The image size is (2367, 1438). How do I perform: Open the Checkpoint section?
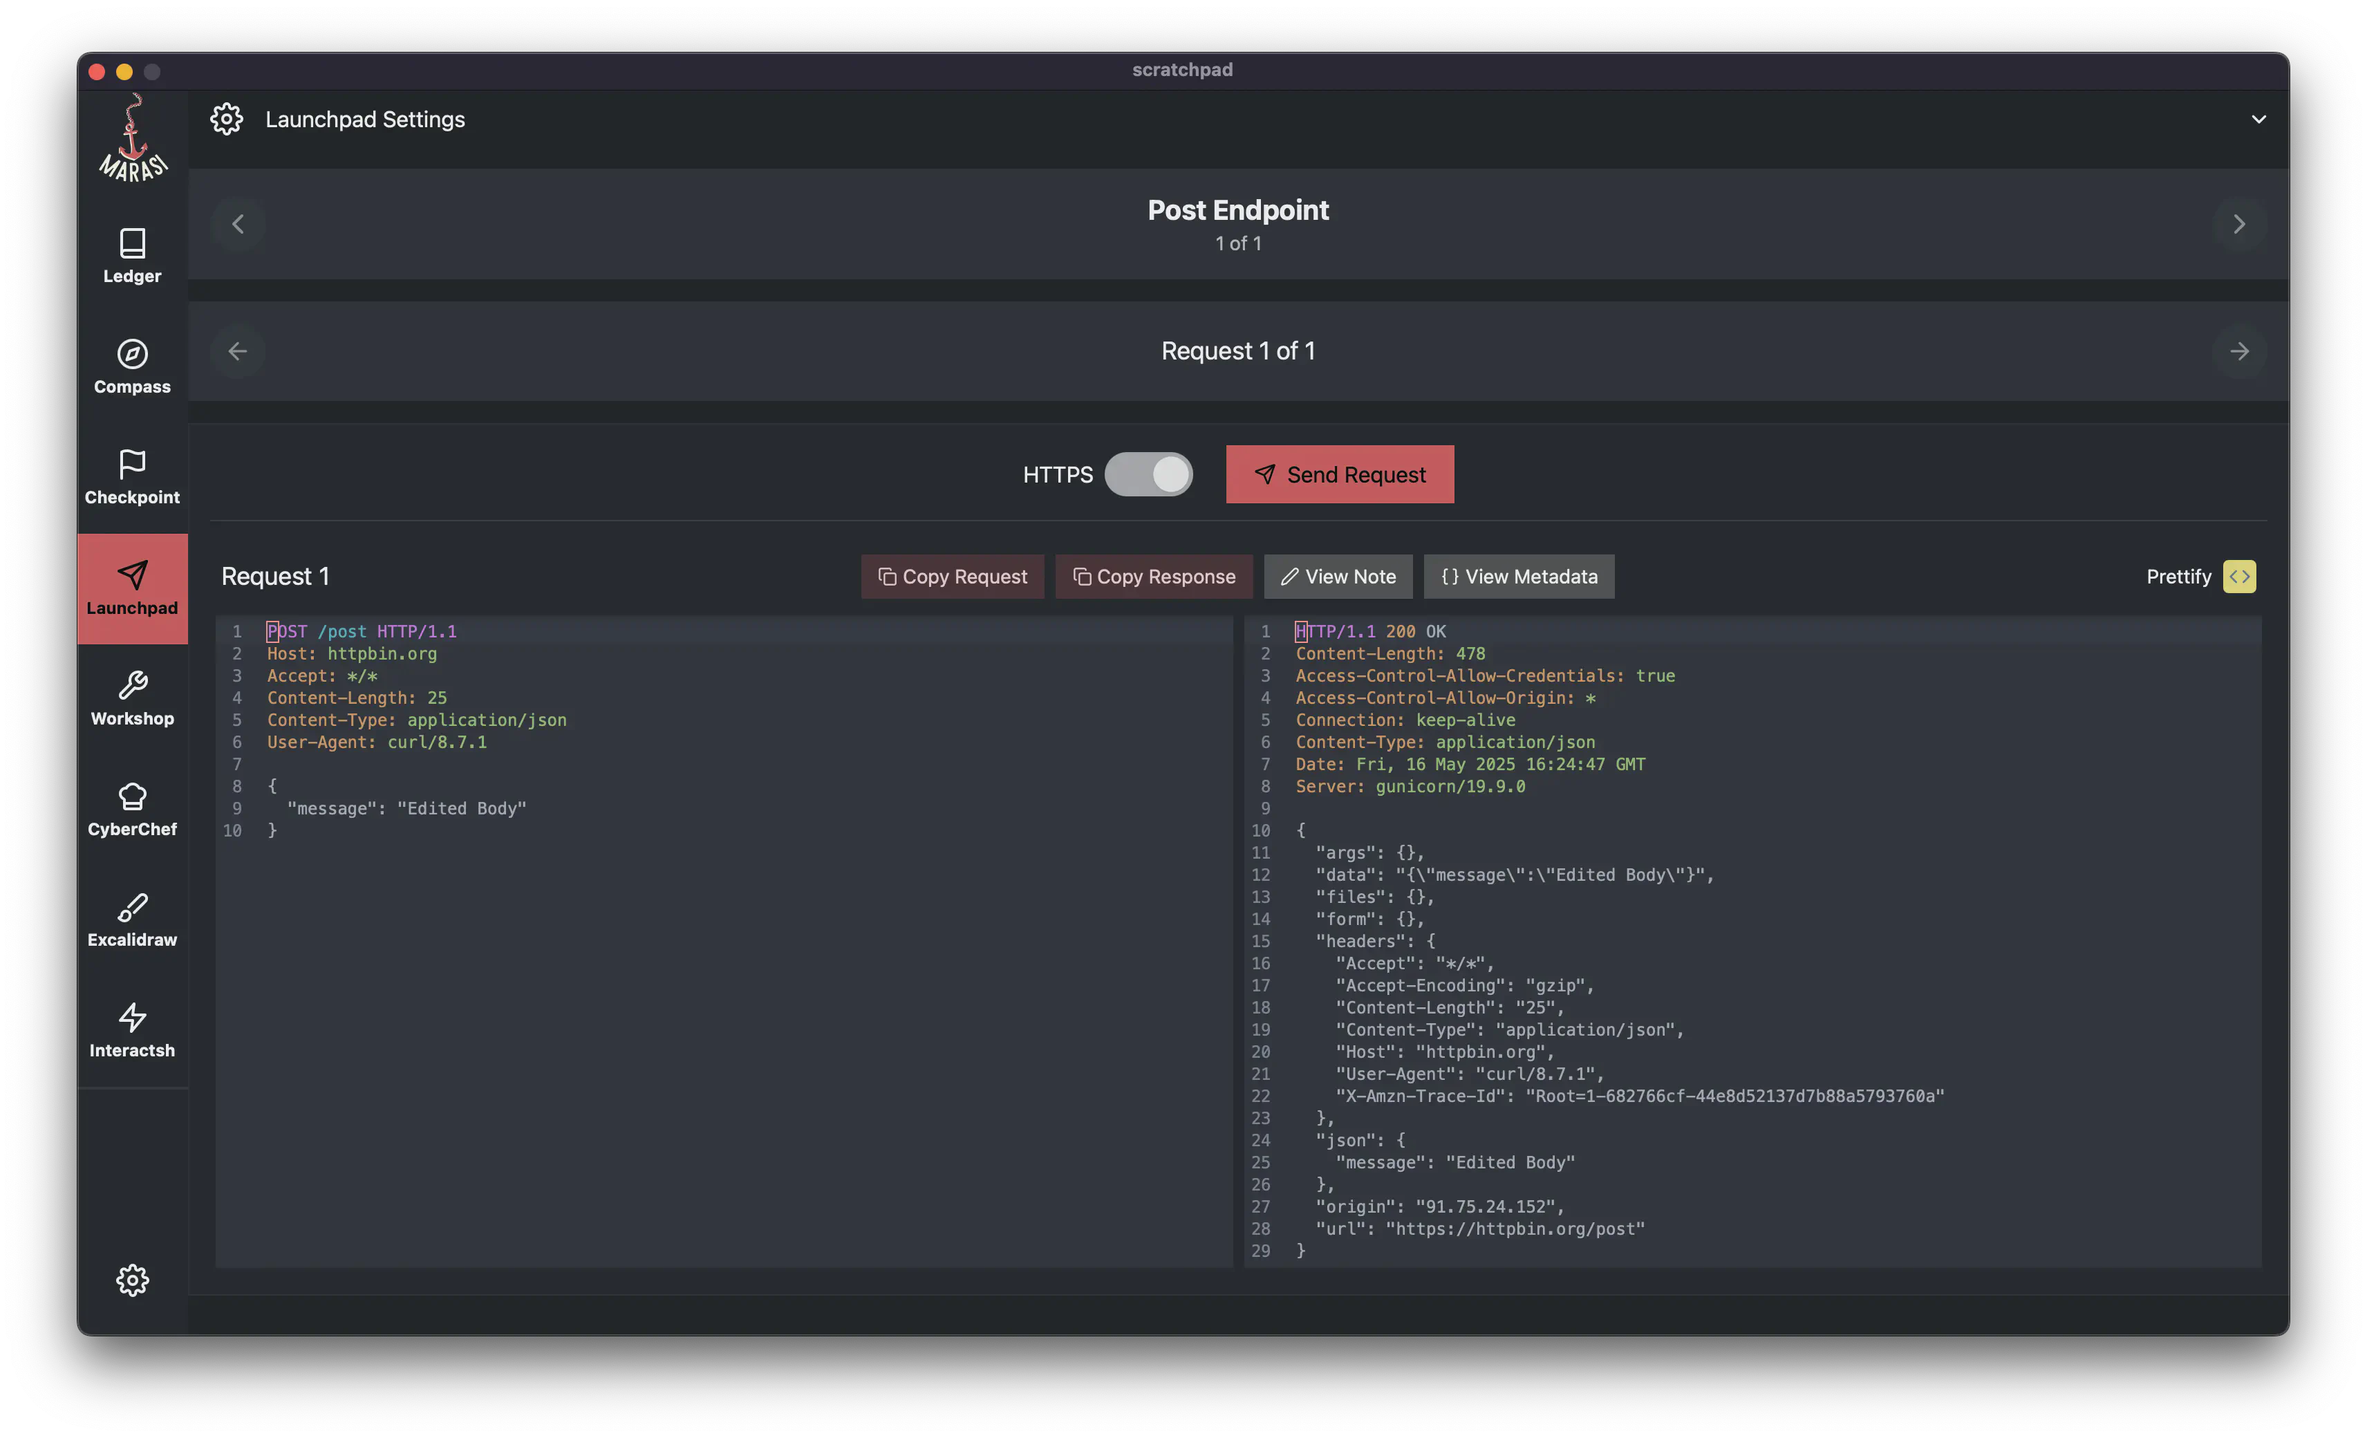[131, 476]
